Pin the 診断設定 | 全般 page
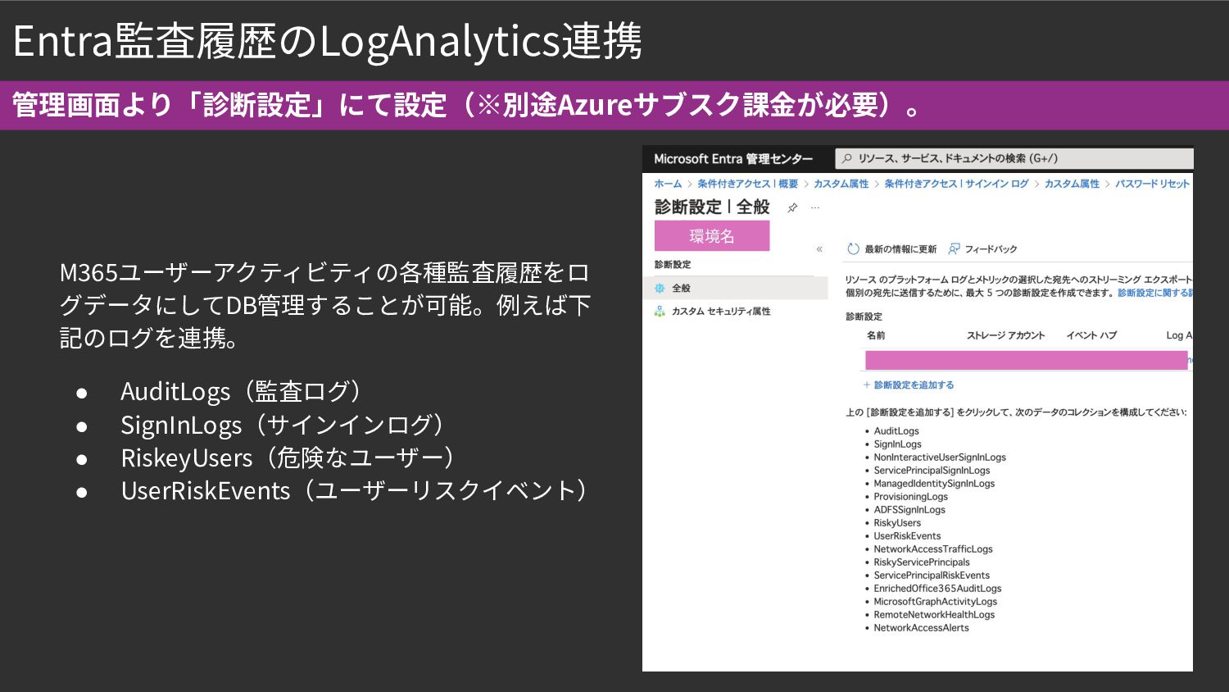The height and width of the screenshot is (692, 1229). (792, 208)
